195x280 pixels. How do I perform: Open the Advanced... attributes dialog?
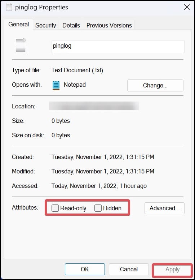pyautogui.click(x=164, y=208)
